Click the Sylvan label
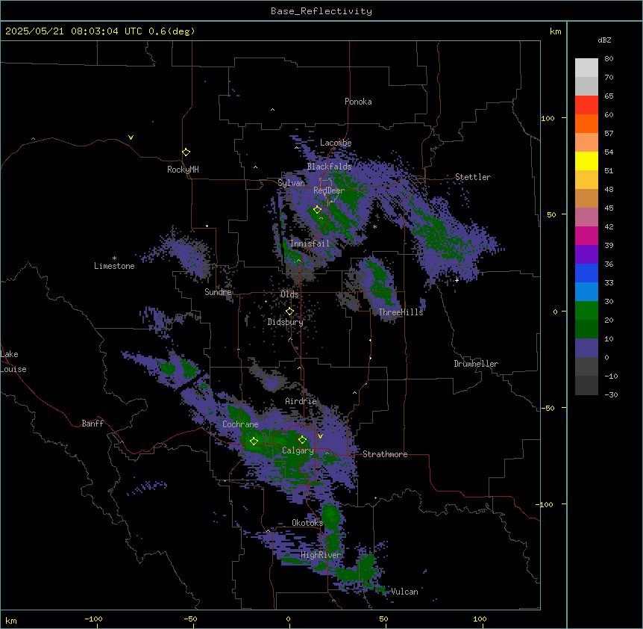This screenshot has width=643, height=629. tap(291, 183)
